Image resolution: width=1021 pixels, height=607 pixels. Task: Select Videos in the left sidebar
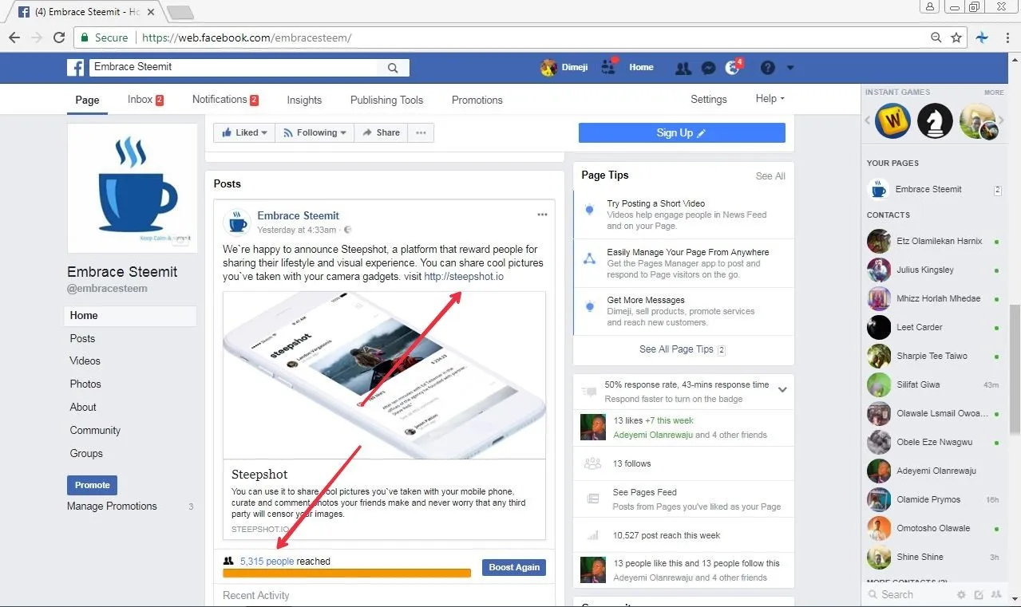[85, 361]
